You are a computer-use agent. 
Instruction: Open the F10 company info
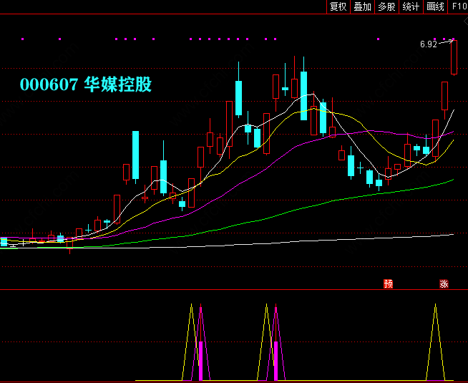(x=458, y=6)
